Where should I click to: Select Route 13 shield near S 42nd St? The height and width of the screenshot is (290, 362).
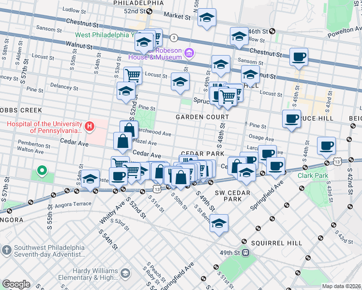pos(337,162)
